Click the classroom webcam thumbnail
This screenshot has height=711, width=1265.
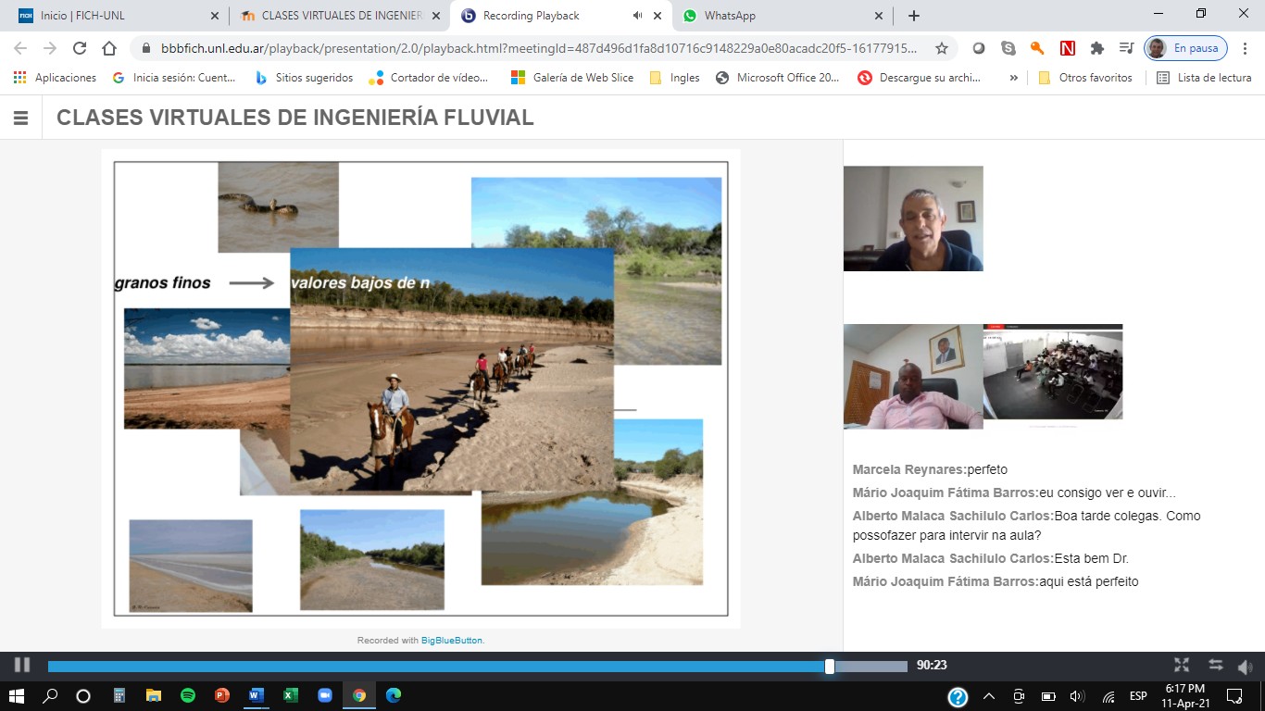click(x=1053, y=372)
